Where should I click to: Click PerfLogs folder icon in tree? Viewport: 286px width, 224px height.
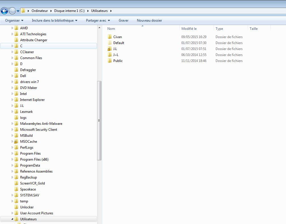(x=16, y=148)
